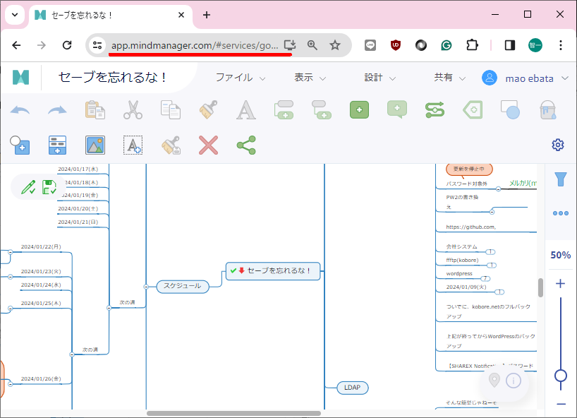Click the green Add Topic icon

(359, 110)
